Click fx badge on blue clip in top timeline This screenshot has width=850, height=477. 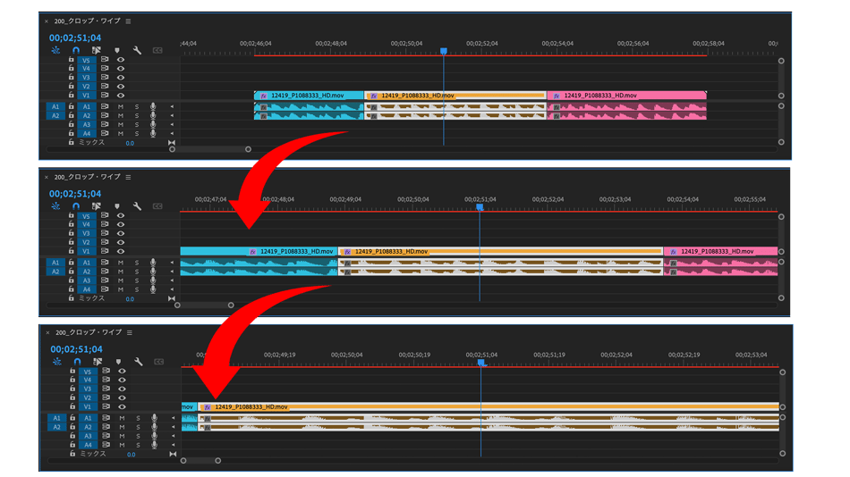pos(263,96)
